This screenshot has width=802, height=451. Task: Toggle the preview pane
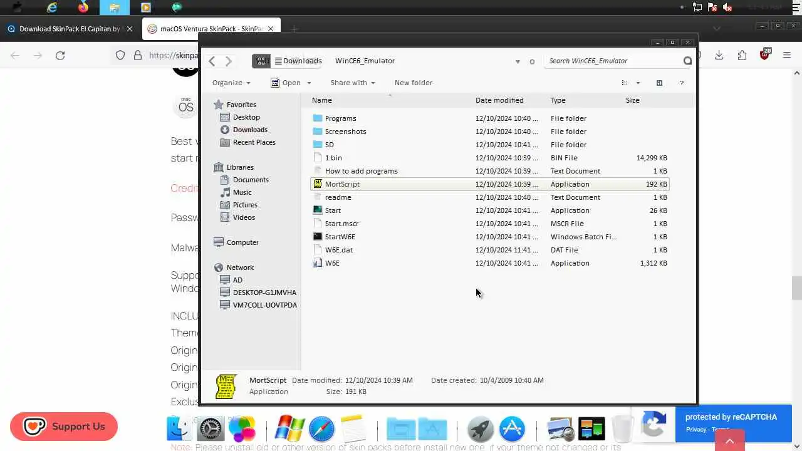(659, 83)
